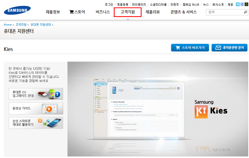
Task: Click the 뉴스 link
Action: click(x=206, y=4)
